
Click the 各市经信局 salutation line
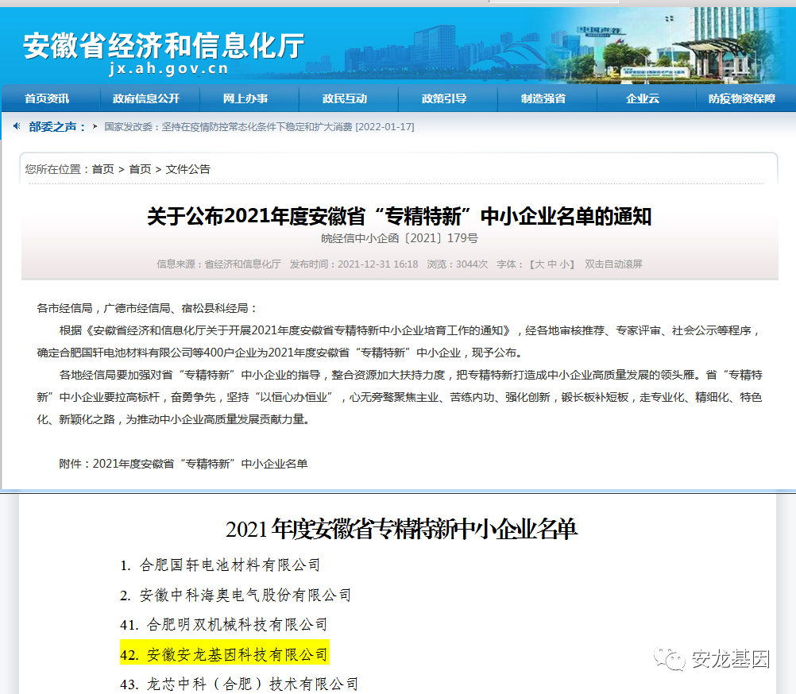(147, 308)
